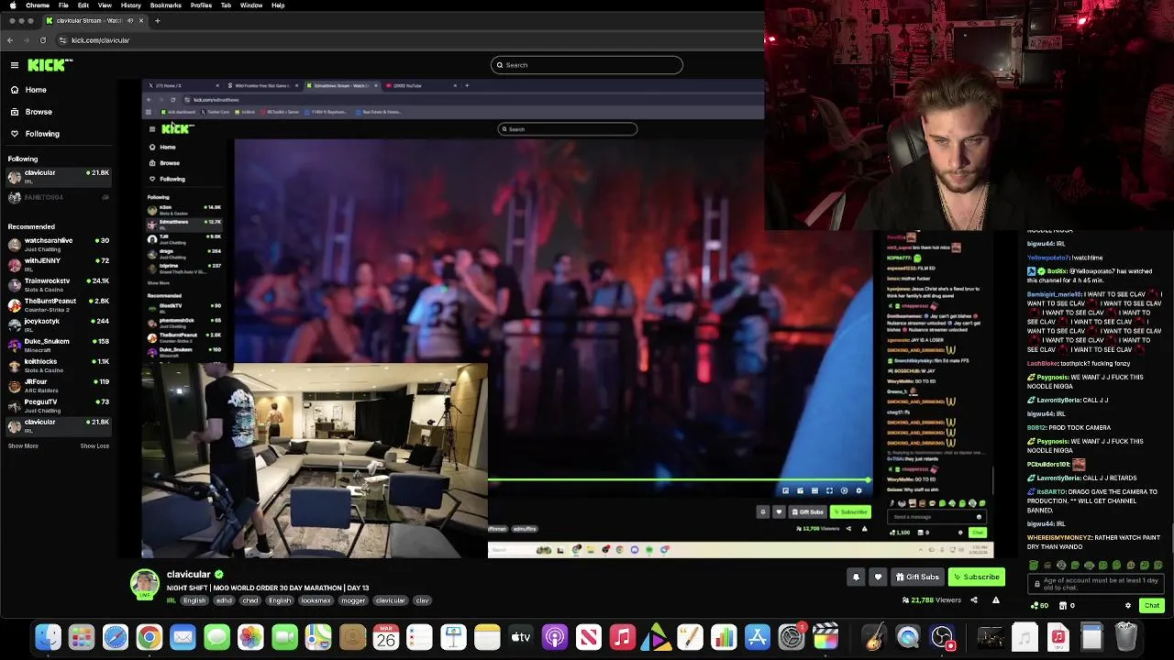Open Trash from the Dock

click(1125, 636)
